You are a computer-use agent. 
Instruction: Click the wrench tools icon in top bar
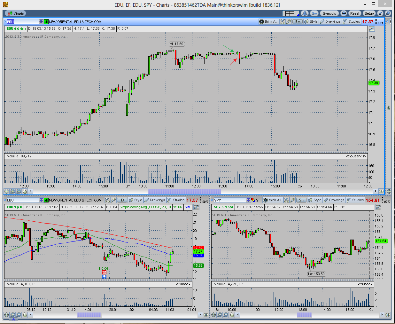(x=314, y=13)
